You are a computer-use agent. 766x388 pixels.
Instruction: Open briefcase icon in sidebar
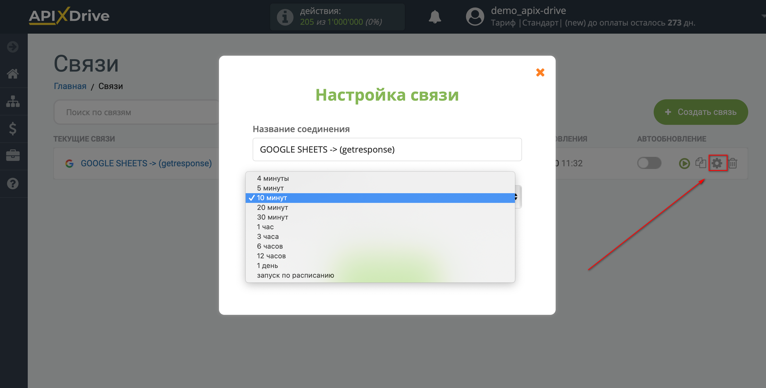point(13,155)
